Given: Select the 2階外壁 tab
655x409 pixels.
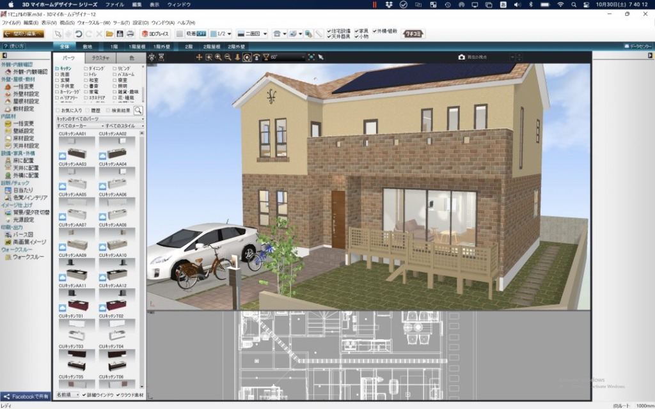Looking at the screenshot, I should pos(237,47).
